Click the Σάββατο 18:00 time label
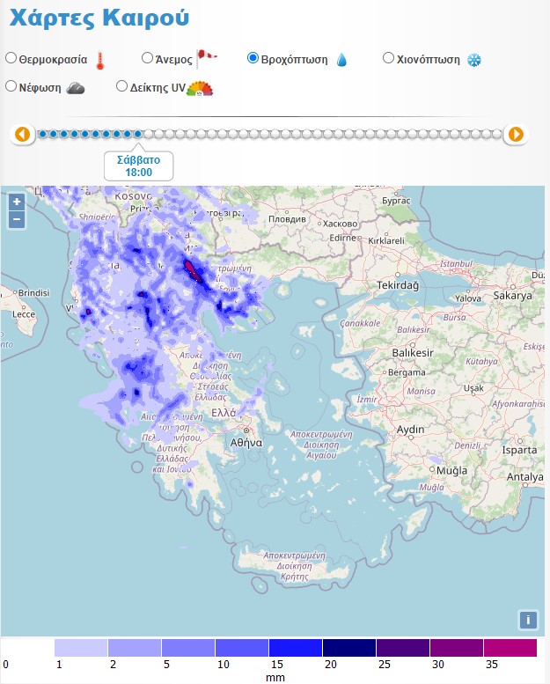Image resolution: width=550 pixels, height=684 pixels. [x=139, y=165]
